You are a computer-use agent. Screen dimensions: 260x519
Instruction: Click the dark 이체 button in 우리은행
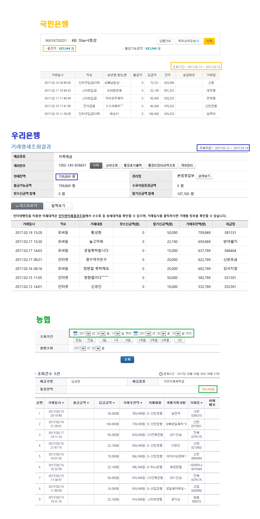coord(96,165)
